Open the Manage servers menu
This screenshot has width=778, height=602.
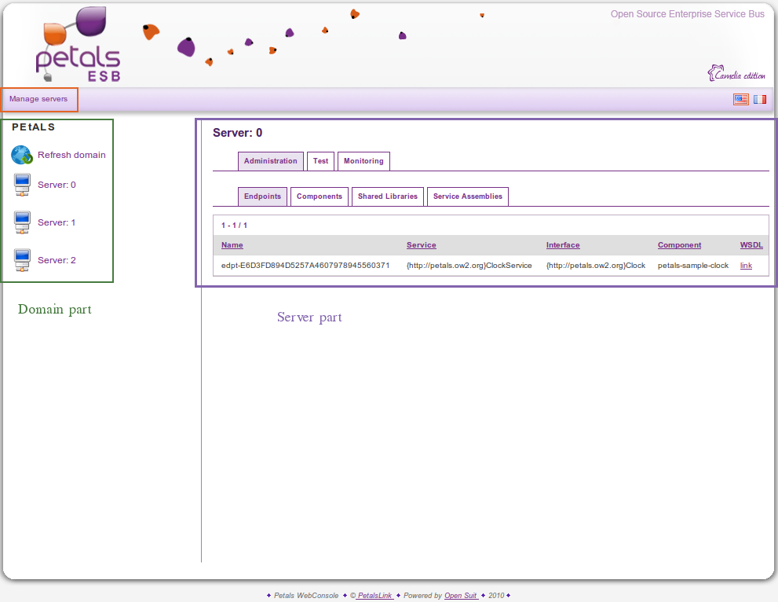(x=38, y=99)
